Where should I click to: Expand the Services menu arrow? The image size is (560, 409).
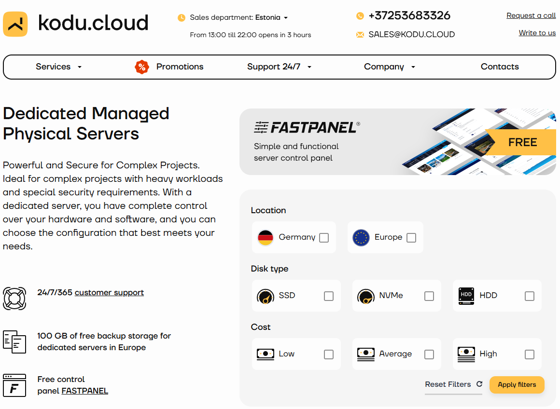click(x=80, y=67)
